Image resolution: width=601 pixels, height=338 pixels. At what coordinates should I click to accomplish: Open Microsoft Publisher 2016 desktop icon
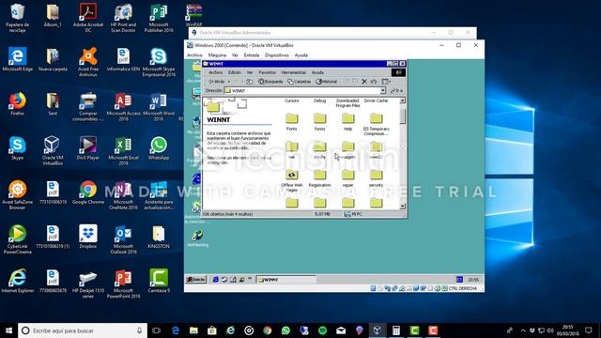point(159,18)
